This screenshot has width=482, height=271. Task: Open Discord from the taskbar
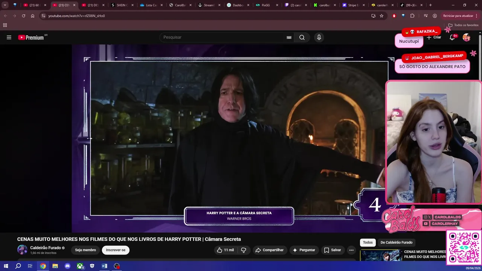click(67, 266)
